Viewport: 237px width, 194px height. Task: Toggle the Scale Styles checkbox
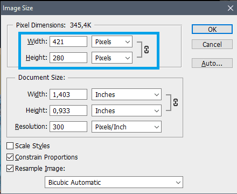[x=10, y=146]
